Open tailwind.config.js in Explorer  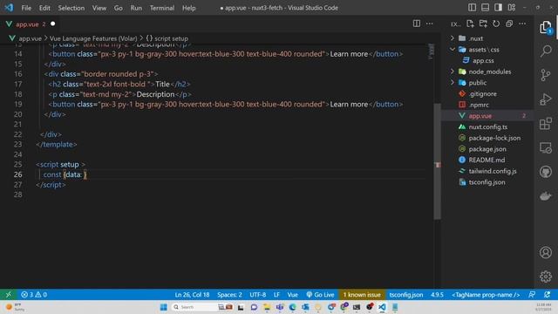click(487, 171)
